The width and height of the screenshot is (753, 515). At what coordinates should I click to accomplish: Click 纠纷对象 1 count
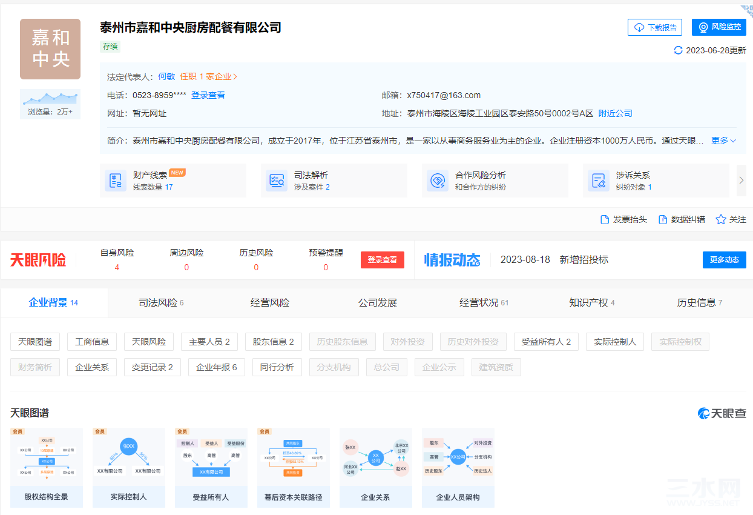(634, 187)
